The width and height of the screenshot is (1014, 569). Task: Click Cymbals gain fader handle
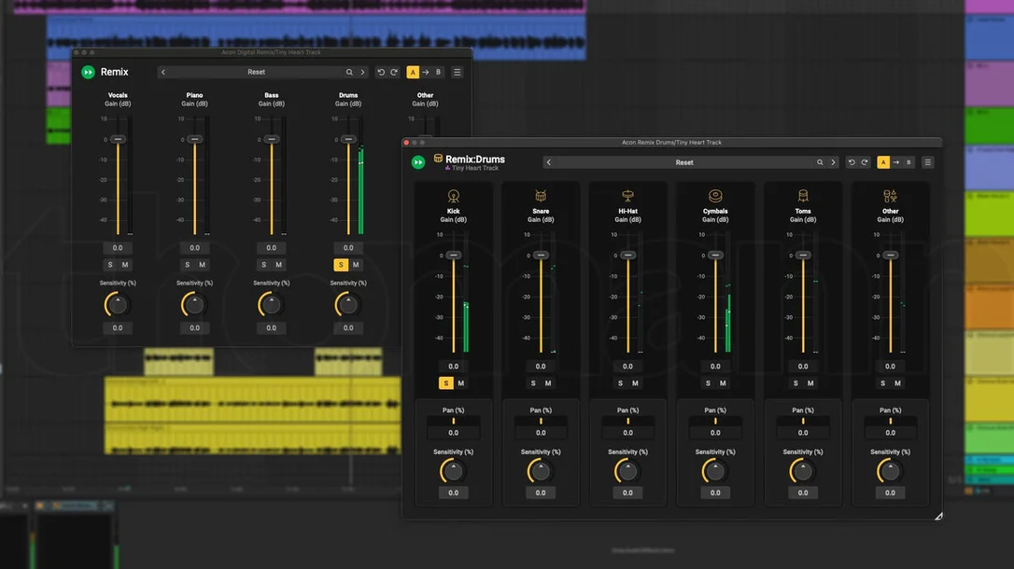coord(715,255)
